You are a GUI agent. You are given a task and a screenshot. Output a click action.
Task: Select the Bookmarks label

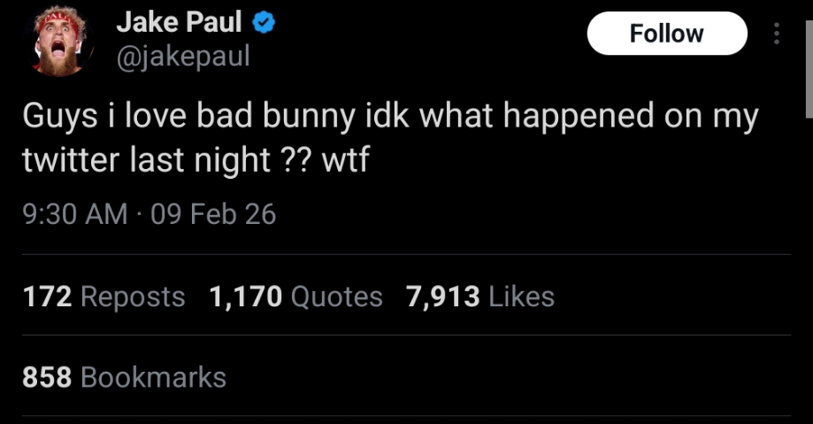click(153, 377)
